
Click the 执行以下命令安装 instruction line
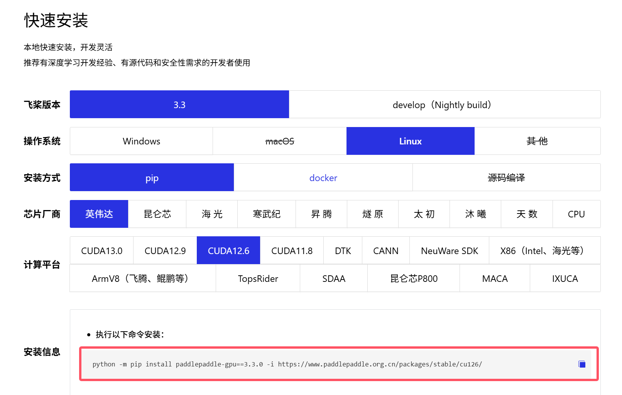(x=130, y=334)
